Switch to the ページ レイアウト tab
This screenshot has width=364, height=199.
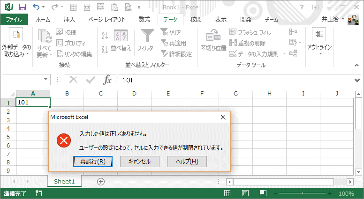107,20
